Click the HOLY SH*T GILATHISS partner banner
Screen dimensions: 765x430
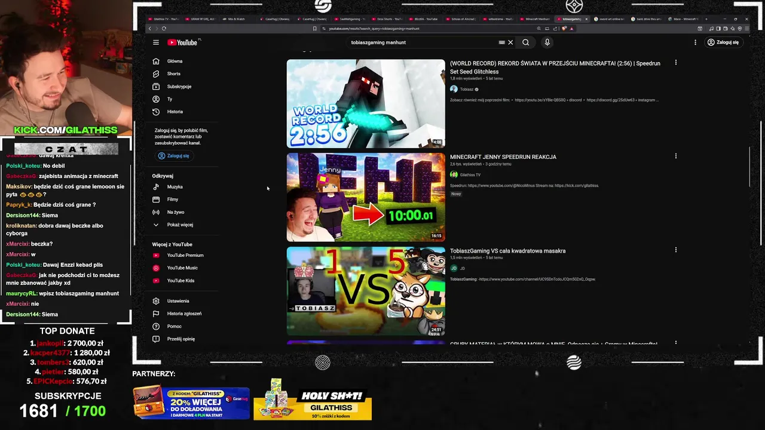[313, 400]
